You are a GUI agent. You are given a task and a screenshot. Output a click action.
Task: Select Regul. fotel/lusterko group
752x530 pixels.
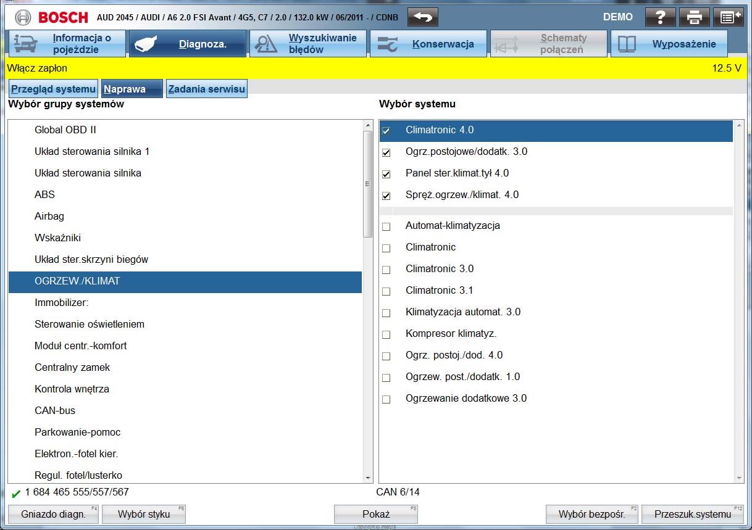[185, 475]
